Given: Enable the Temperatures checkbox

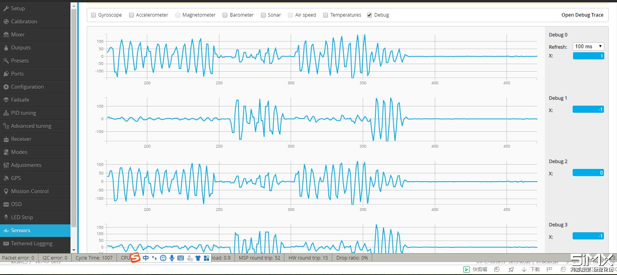Looking at the screenshot, I should [326, 15].
